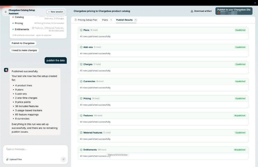
Task: Open the Entitlements row in summary card
Action: (38, 29)
